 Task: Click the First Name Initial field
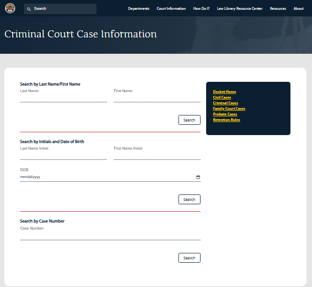coord(157,155)
